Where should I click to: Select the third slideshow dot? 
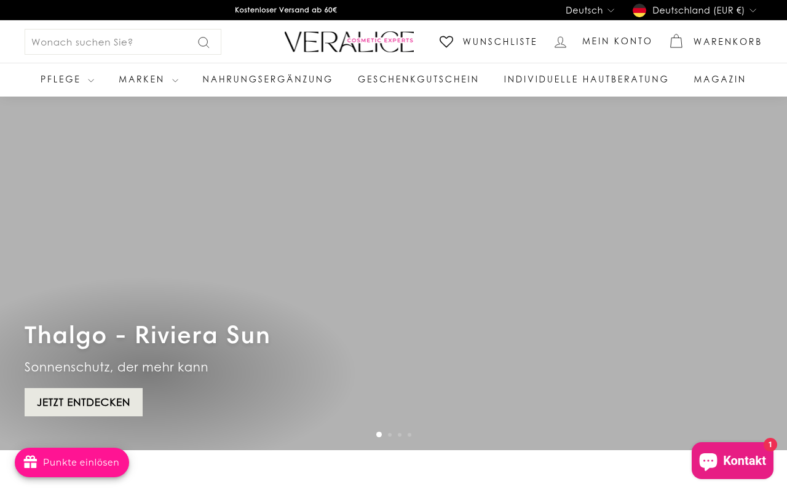pos(400,435)
